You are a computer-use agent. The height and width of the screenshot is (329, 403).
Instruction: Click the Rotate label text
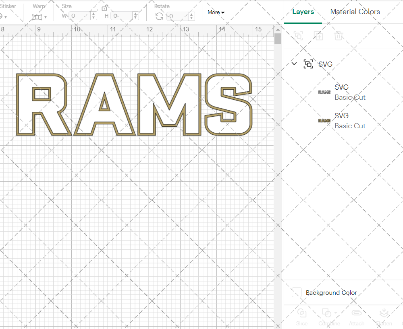coord(162,6)
